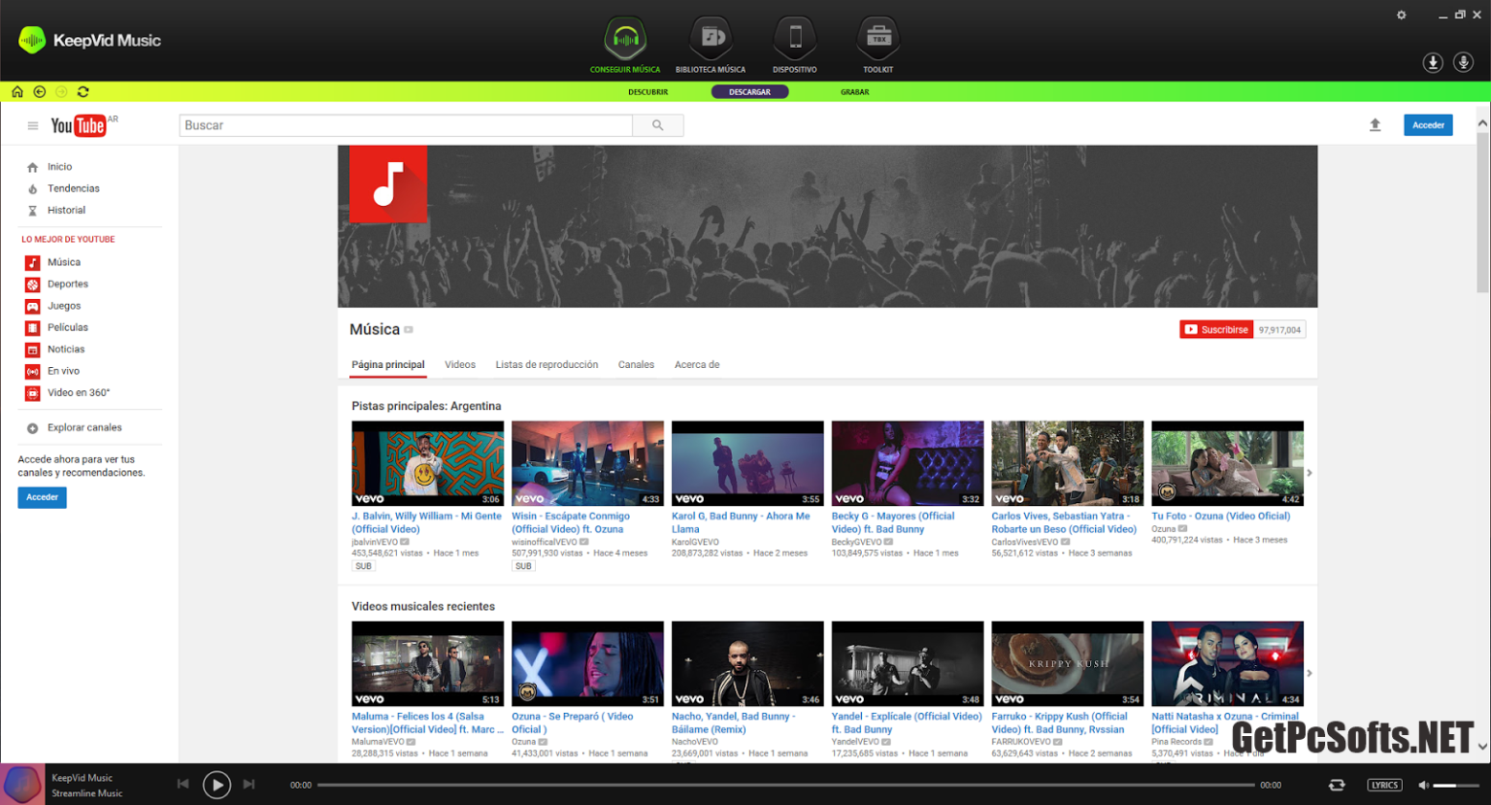
Task: Open Ozuna Se Preparó video link
Action: pos(573,722)
